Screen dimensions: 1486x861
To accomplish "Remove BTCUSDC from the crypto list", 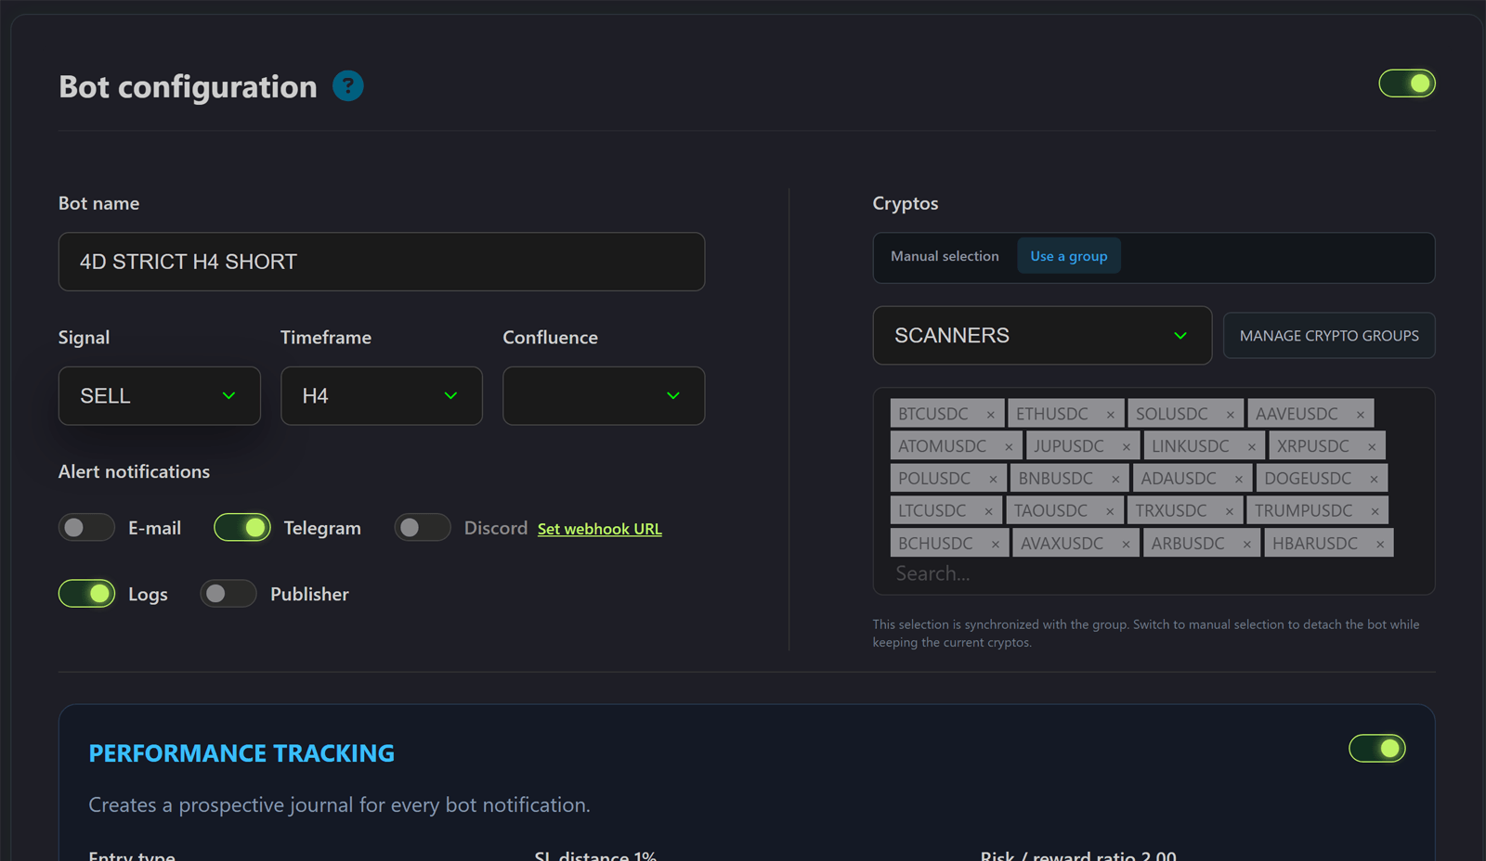I will tap(991, 415).
